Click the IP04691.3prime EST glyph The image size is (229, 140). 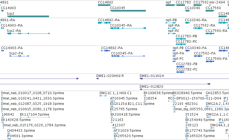(9, 139)
